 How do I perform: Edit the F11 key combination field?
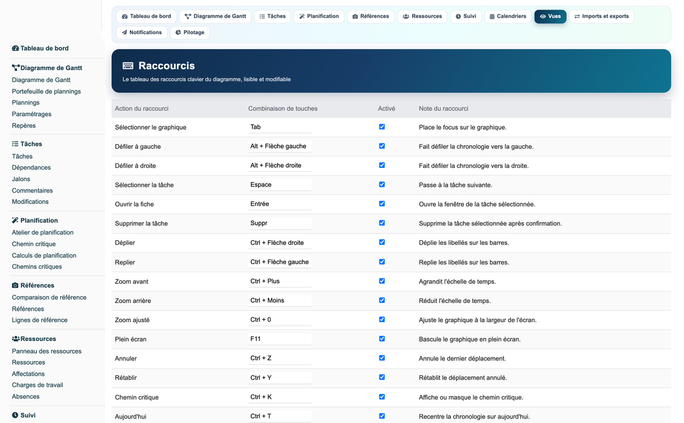pos(280,339)
